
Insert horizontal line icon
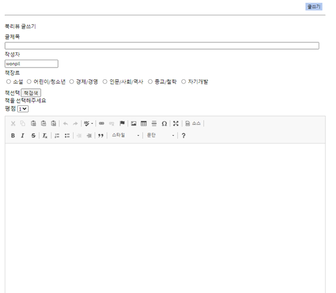click(154, 123)
